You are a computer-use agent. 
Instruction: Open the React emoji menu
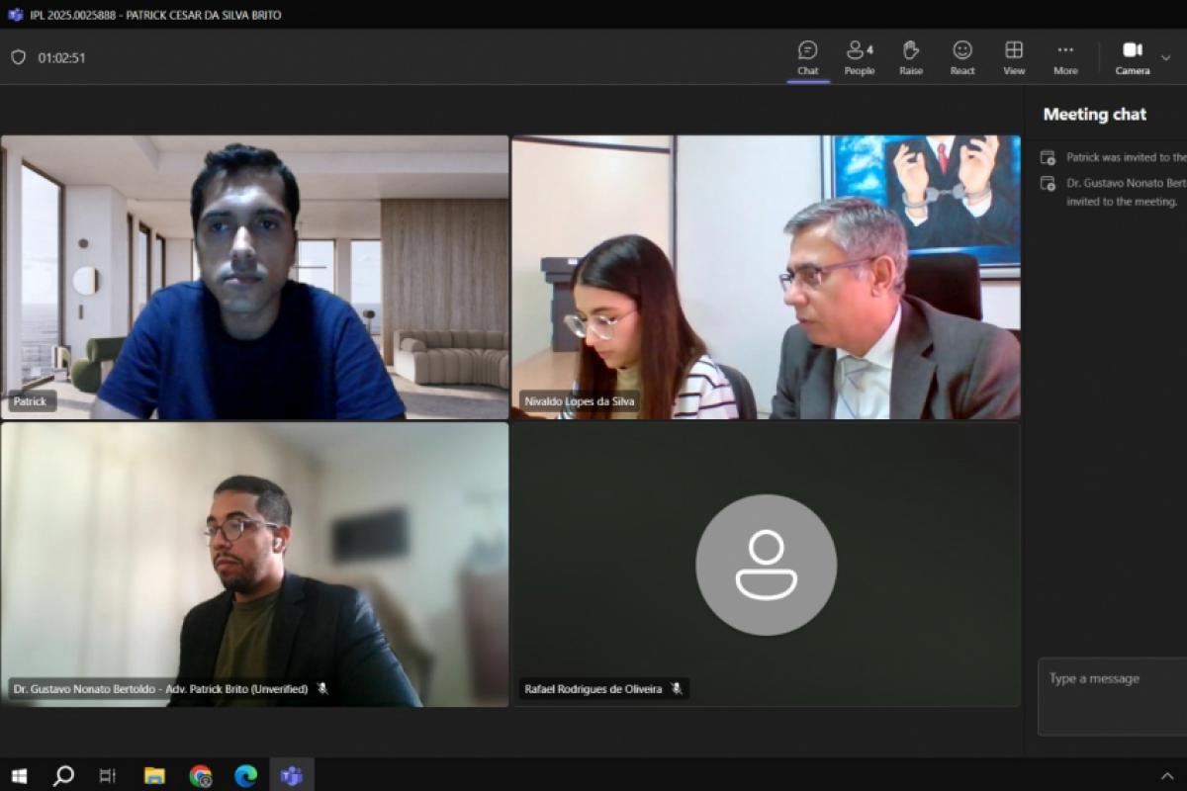(x=962, y=57)
